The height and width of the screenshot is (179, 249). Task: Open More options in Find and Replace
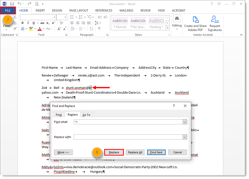coord(63,152)
